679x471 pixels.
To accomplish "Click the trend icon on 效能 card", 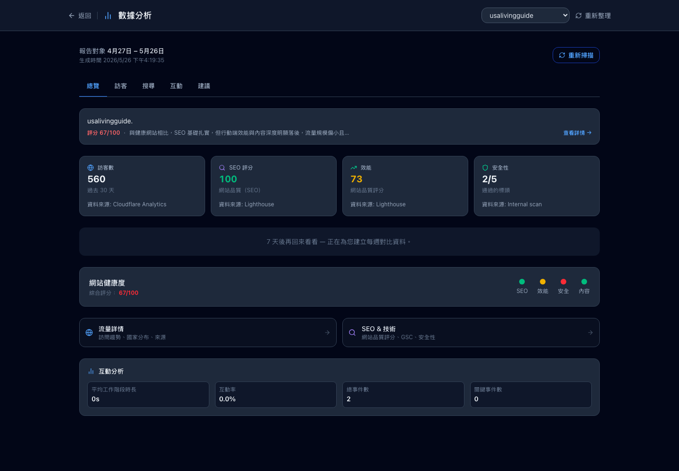I will (354, 168).
